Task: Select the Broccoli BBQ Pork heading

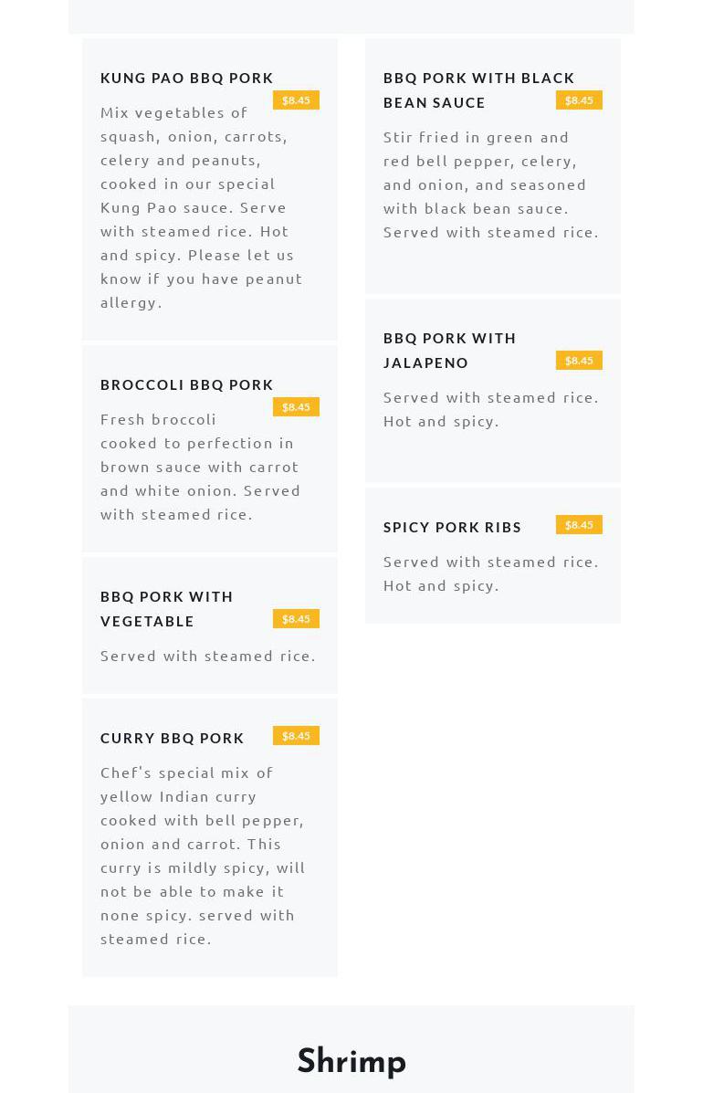Action: (186, 385)
